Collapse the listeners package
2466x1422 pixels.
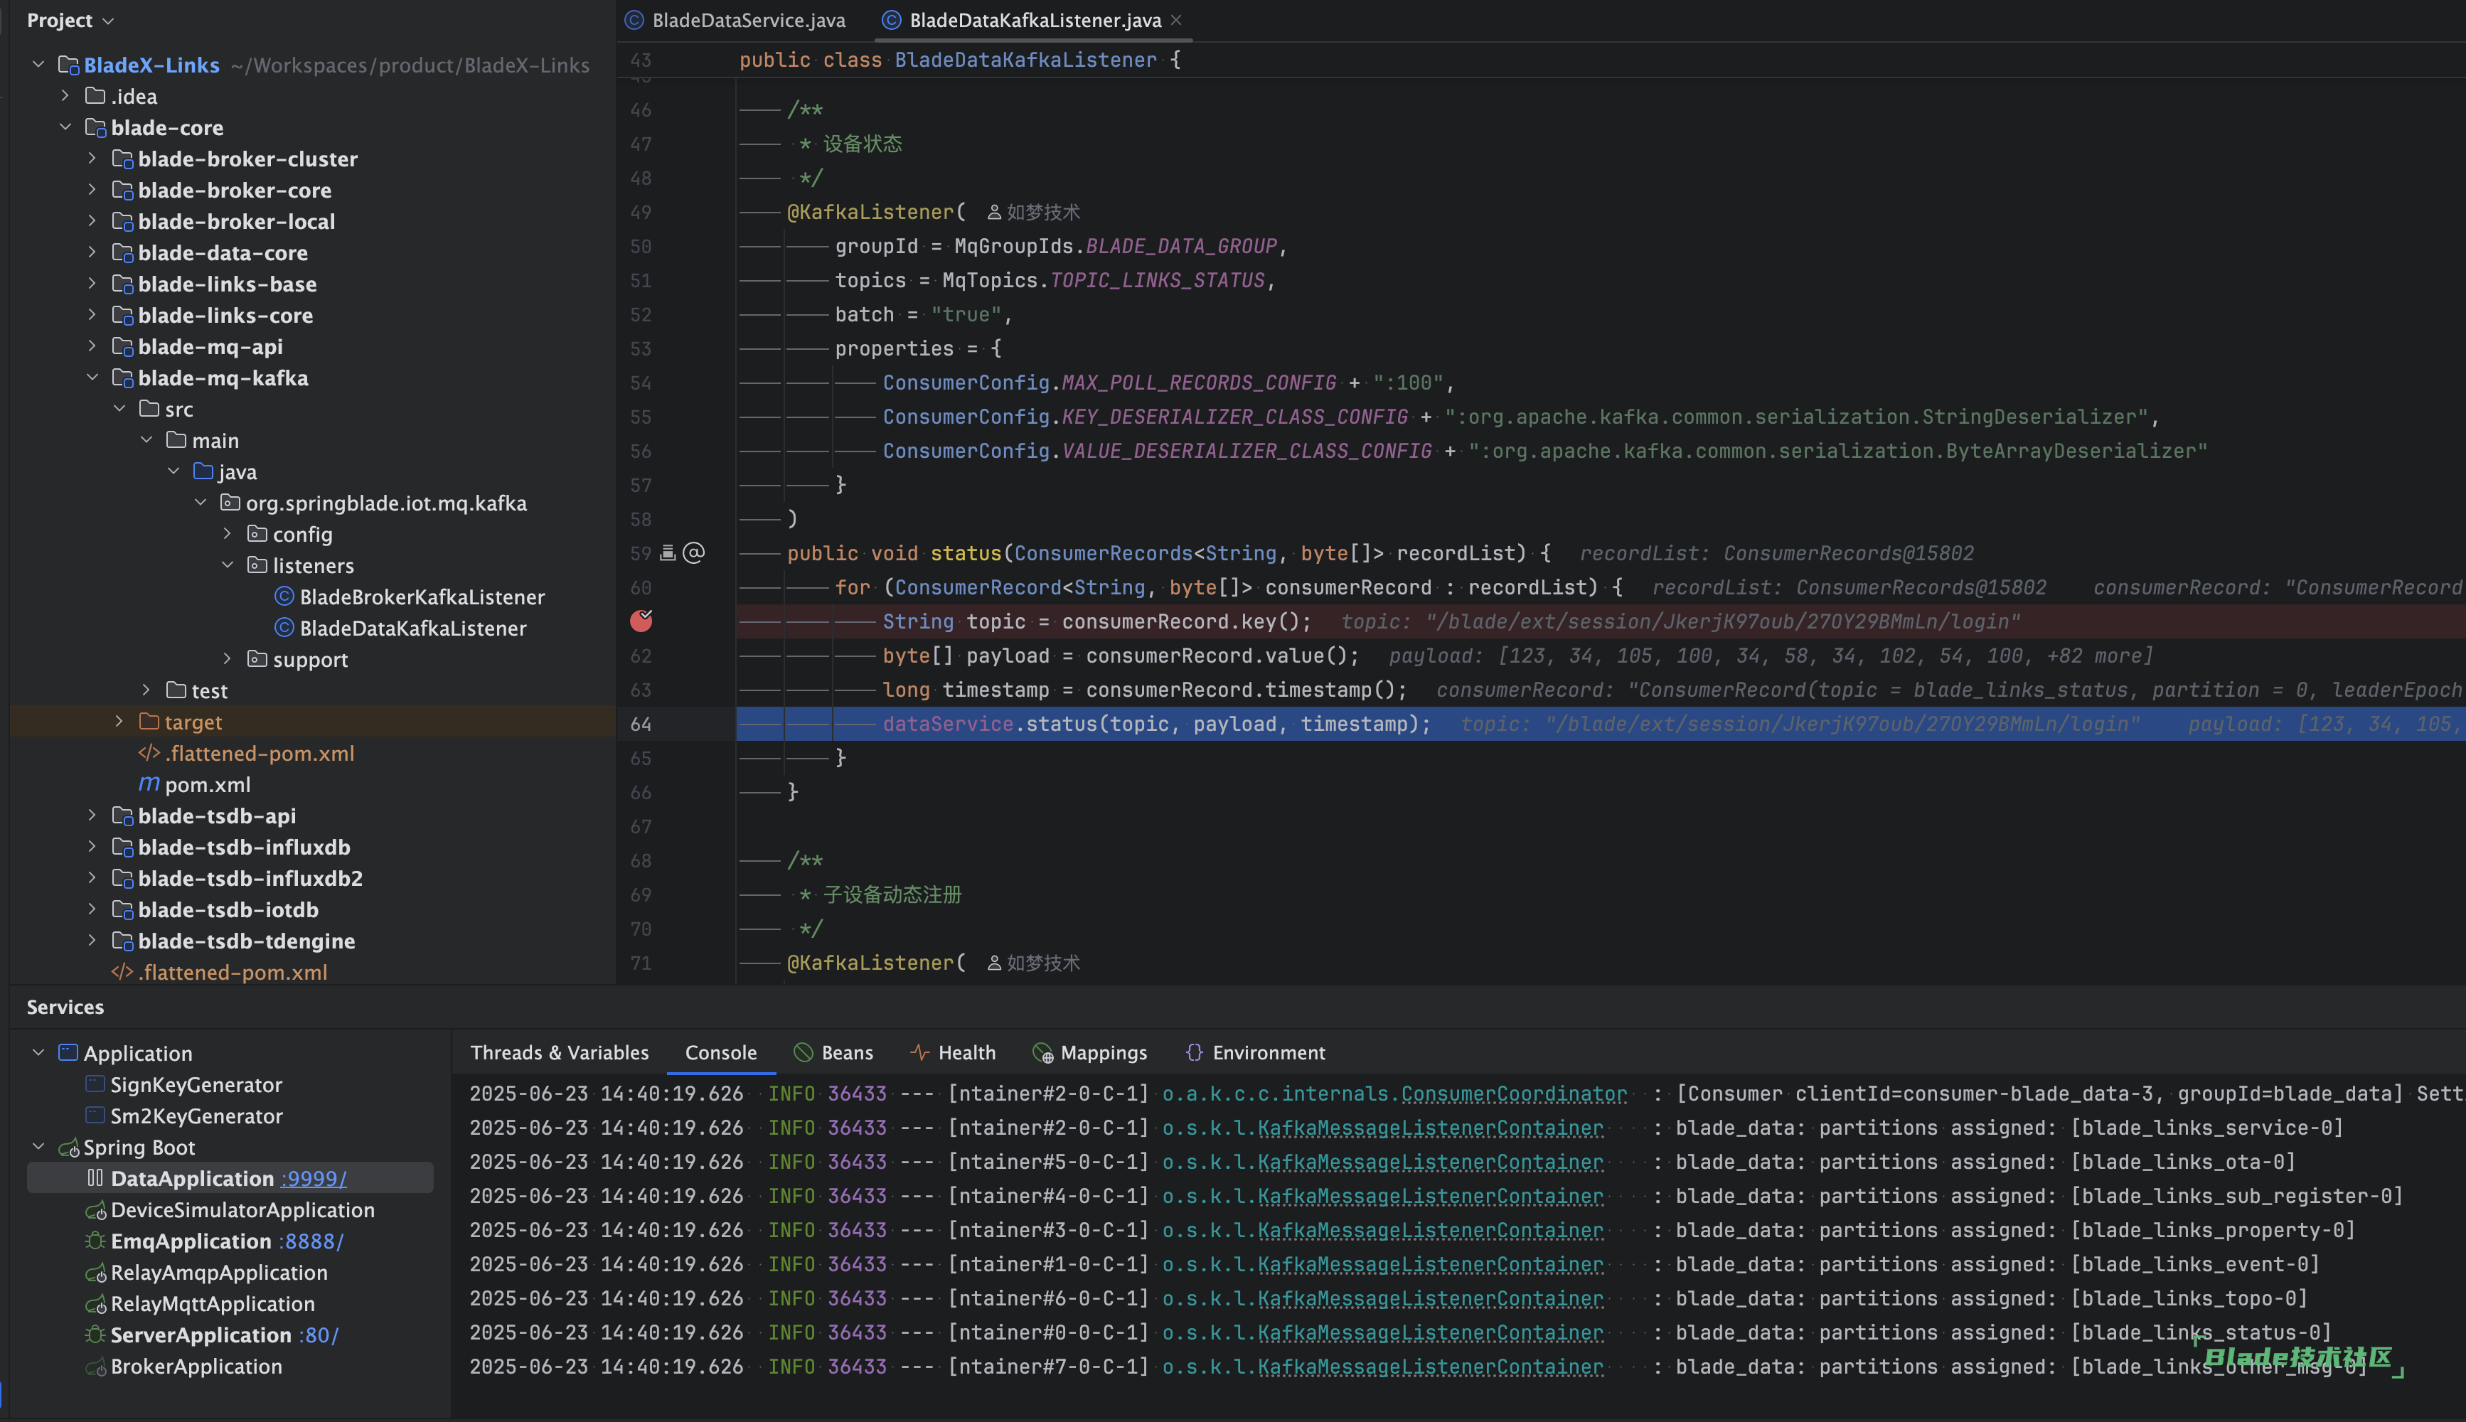pyautogui.click(x=228, y=565)
